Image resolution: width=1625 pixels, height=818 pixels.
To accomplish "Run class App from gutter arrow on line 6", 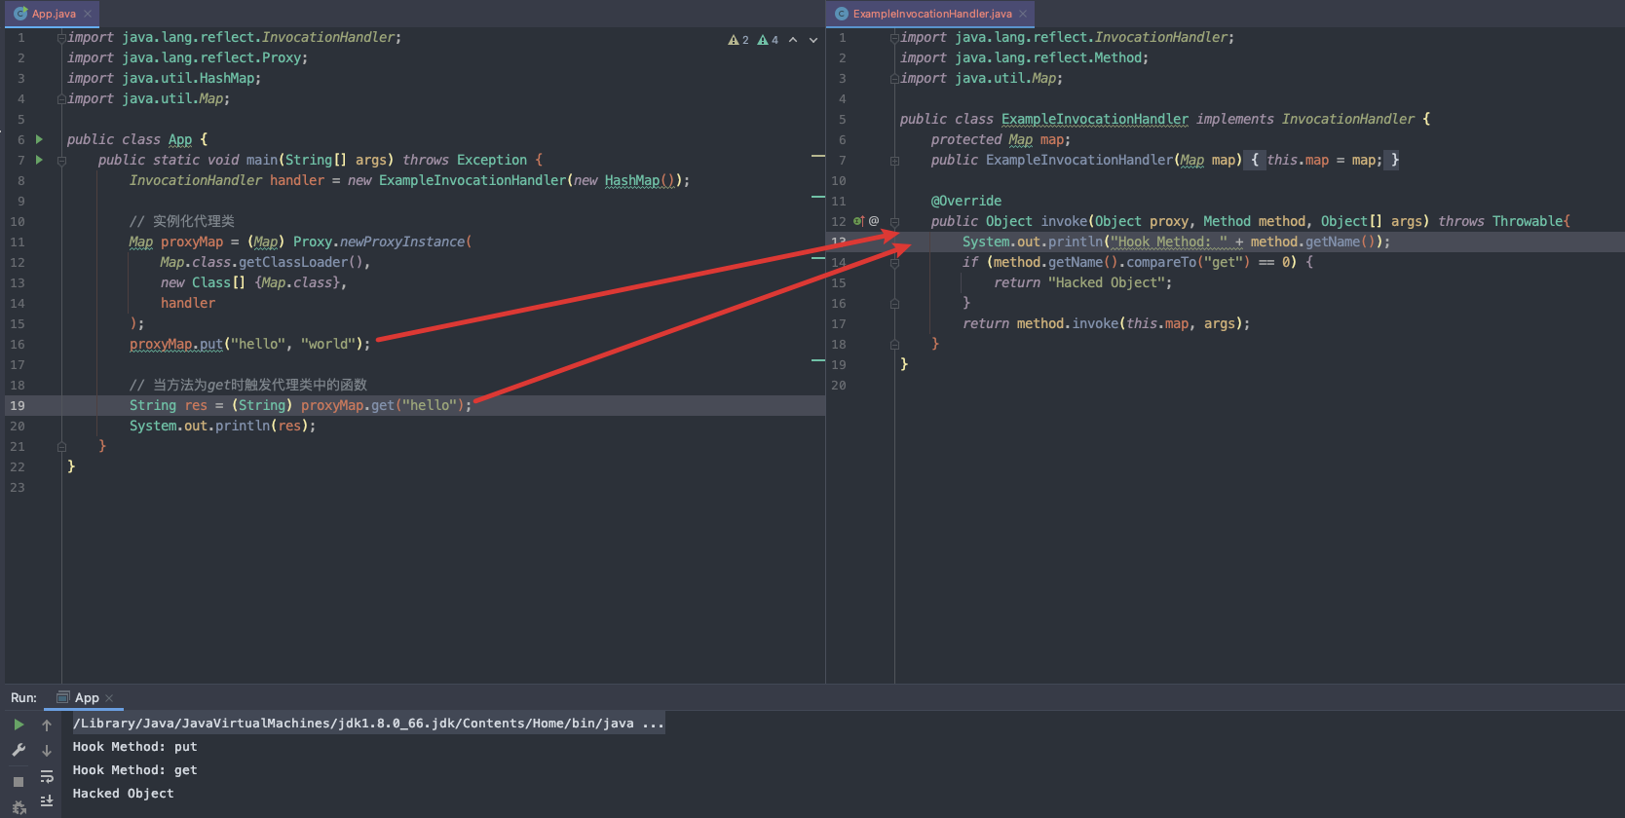I will click(x=39, y=139).
